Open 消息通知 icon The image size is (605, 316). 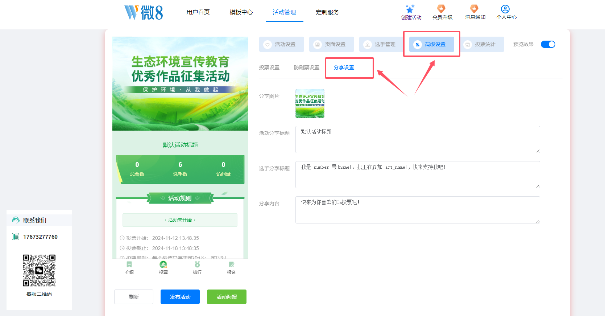click(474, 9)
